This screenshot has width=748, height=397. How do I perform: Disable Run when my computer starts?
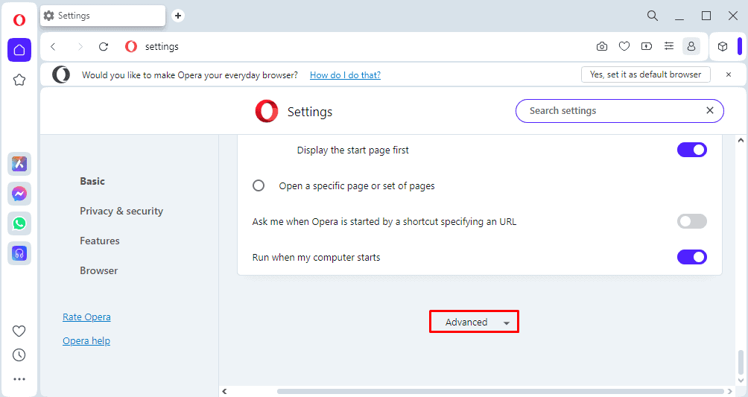pyautogui.click(x=691, y=257)
